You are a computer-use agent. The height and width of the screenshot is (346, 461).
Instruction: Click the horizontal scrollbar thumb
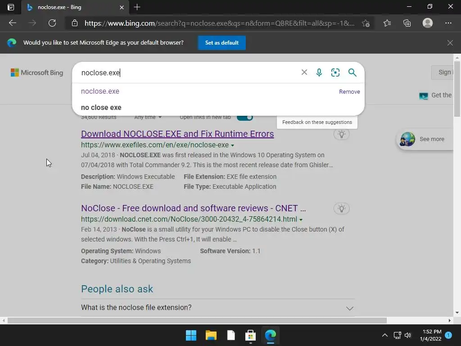[x=197, y=320]
